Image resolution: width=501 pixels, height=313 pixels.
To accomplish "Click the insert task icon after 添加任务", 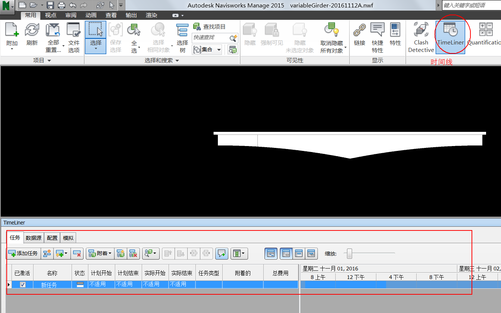I will pos(47,253).
